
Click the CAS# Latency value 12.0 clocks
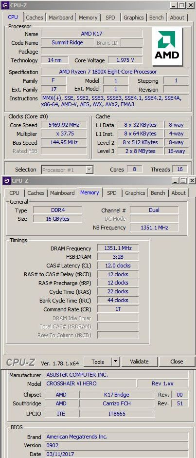click(x=118, y=266)
